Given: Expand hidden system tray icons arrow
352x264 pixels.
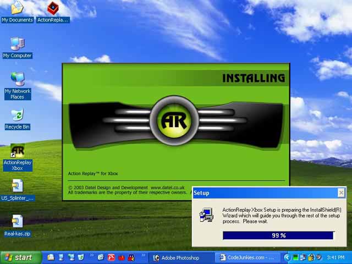Looking at the screenshot, I should pos(287,257).
